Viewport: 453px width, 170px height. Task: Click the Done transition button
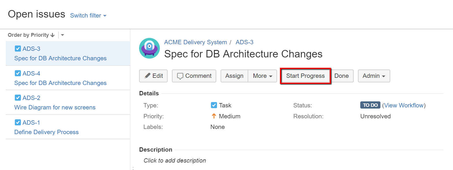point(342,76)
